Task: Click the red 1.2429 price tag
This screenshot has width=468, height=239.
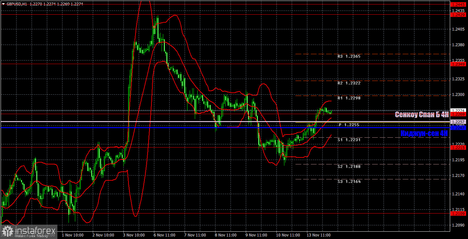Action: click(x=459, y=15)
